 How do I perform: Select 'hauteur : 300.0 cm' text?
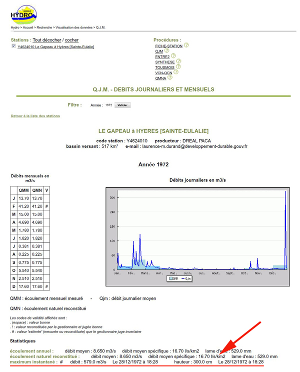(x=193, y=362)
